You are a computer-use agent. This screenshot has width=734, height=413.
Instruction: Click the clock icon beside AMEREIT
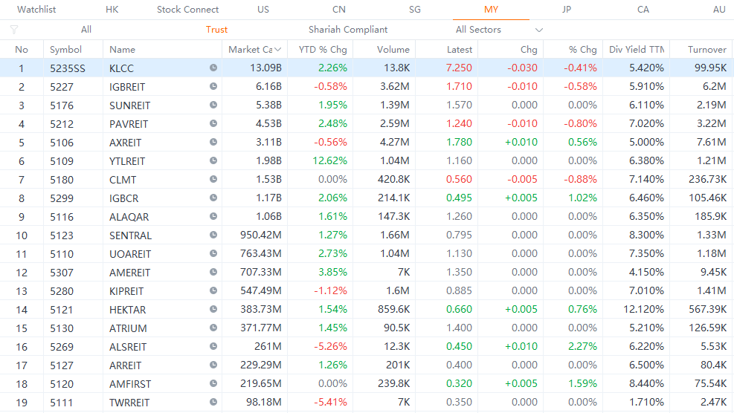213,272
